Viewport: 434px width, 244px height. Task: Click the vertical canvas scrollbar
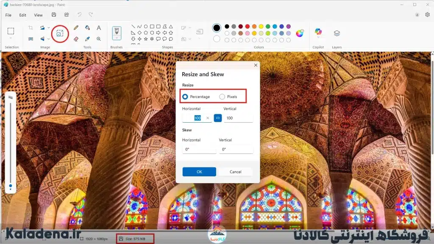pyautogui.click(x=432, y=108)
